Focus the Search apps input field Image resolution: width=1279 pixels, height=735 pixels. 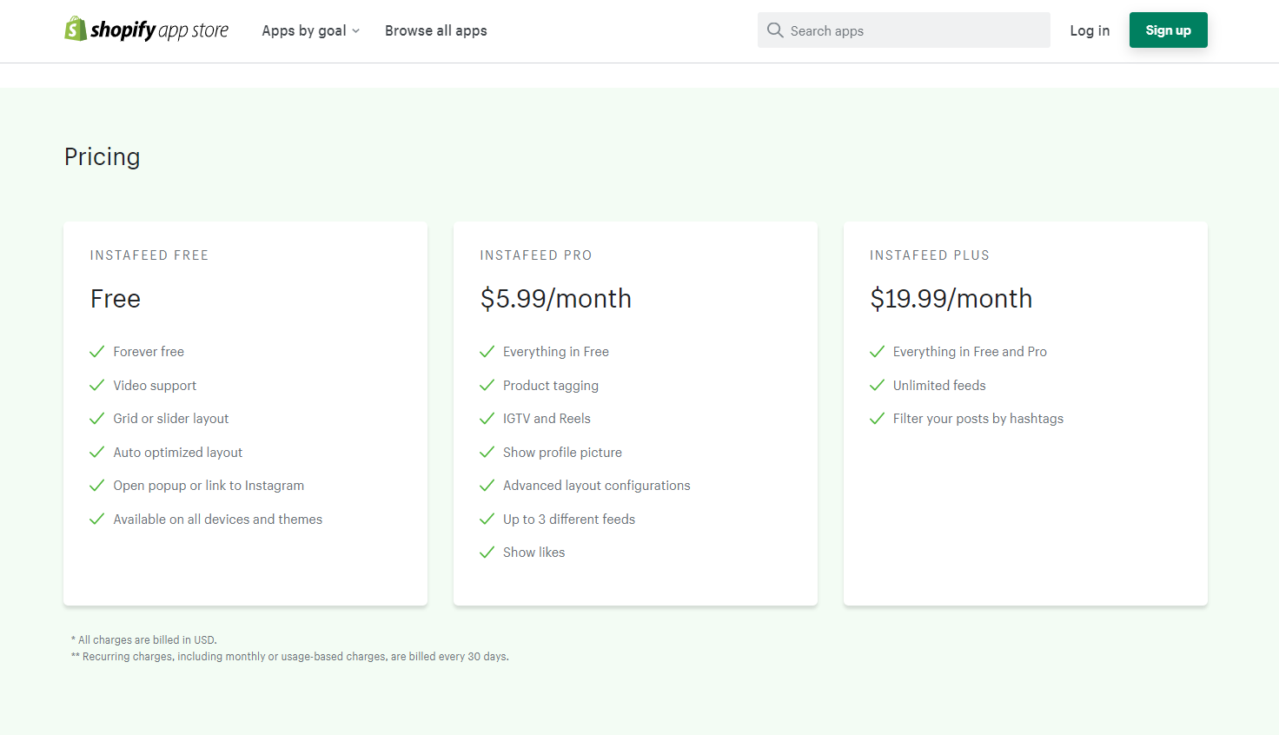[x=912, y=30]
